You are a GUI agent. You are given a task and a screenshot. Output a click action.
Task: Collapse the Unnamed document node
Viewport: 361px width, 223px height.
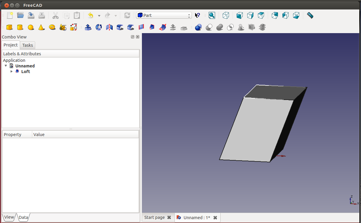point(6,66)
